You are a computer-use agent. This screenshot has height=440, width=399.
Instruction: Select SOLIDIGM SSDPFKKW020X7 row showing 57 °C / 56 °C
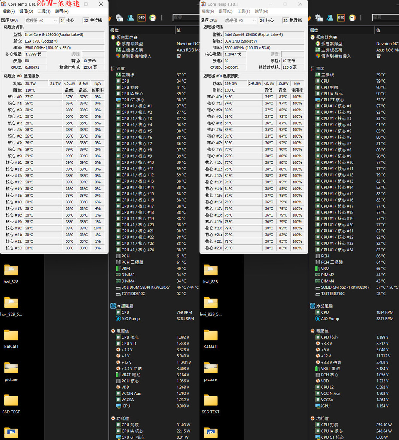[x=354, y=287]
